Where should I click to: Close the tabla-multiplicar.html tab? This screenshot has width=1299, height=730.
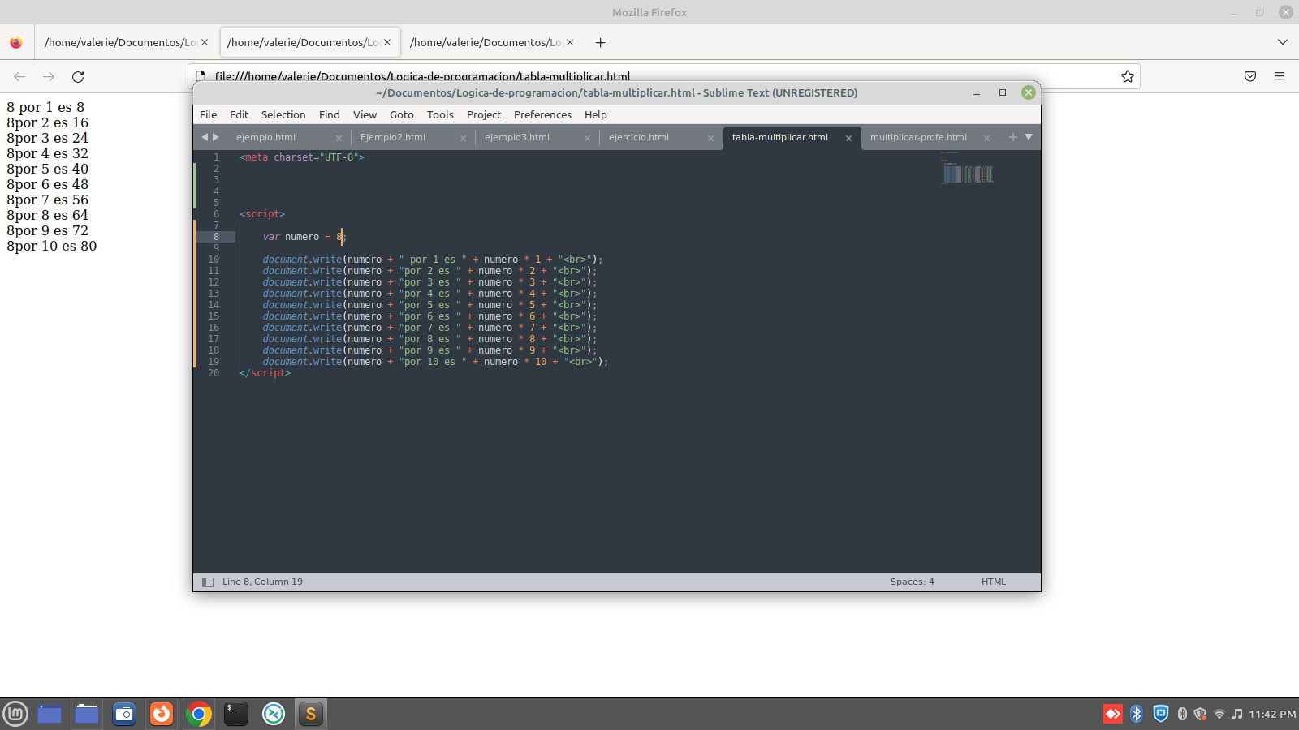[848, 138]
